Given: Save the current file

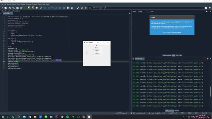Looking at the screenshot, I should (x=10, y=8).
